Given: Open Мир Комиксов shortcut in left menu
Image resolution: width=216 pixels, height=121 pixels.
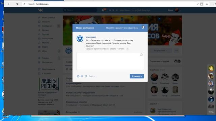Looking at the screenshot, I should pos(49,69).
